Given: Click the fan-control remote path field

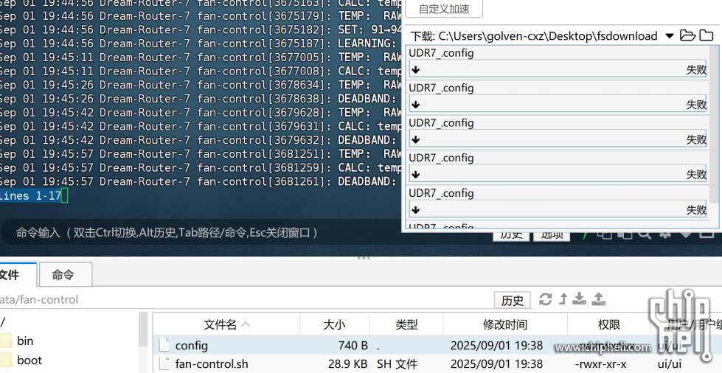Looking at the screenshot, I should pos(244,300).
